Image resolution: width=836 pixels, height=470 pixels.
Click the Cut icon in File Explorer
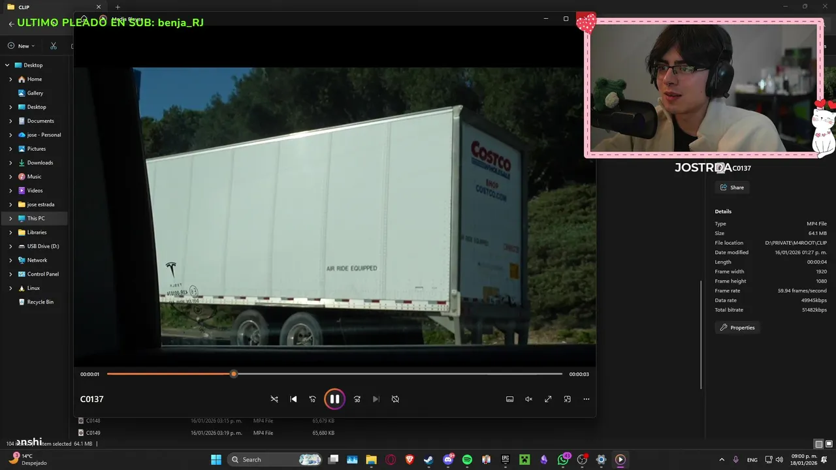(x=54, y=46)
